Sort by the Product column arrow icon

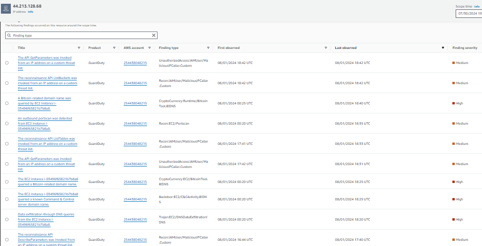click(114, 48)
